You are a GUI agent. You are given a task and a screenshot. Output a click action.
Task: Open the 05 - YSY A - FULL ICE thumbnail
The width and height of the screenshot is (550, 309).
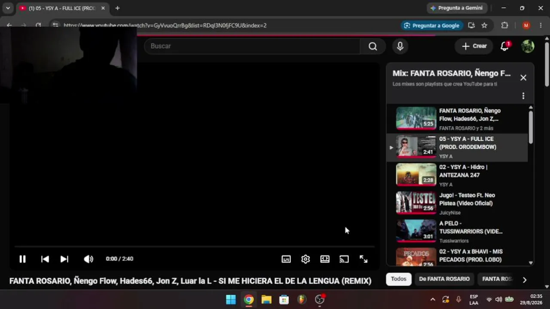[416, 147]
